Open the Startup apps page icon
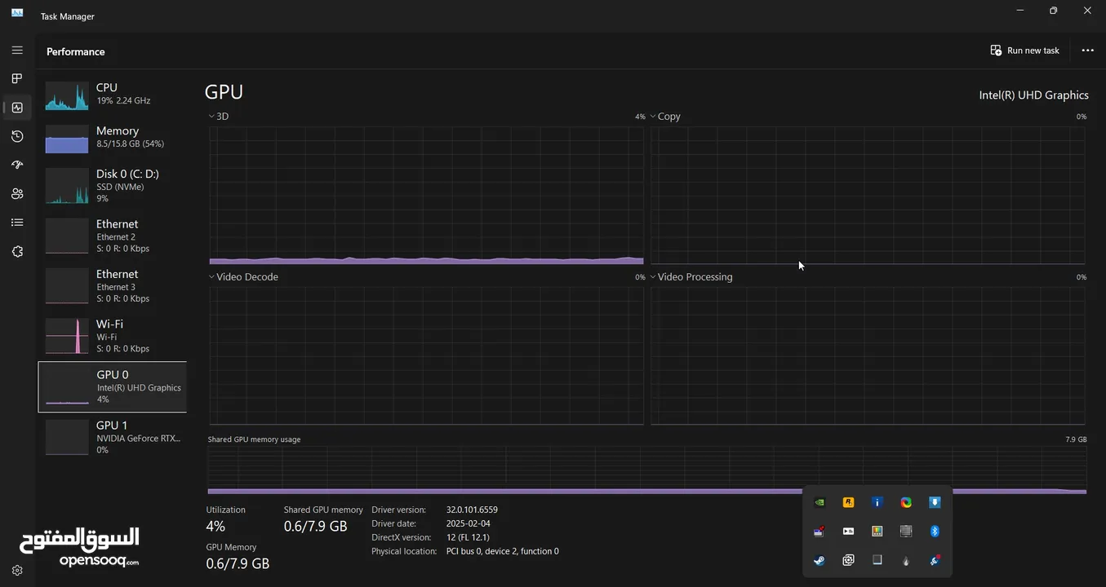 tap(17, 165)
